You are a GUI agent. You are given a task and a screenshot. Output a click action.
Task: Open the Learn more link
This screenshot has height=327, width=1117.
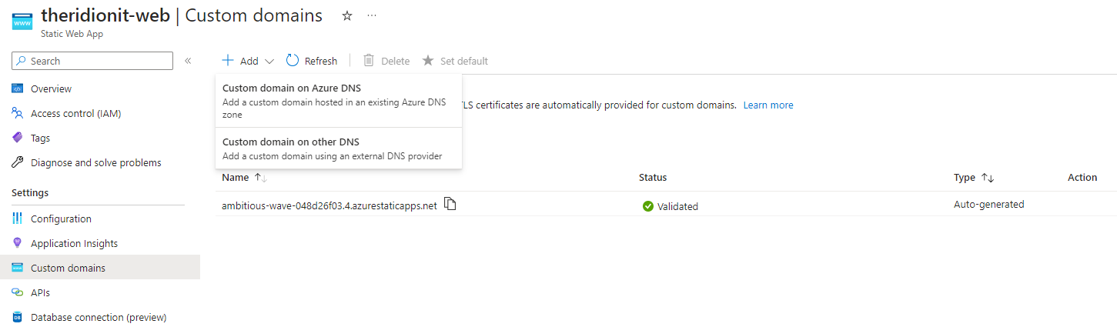768,105
